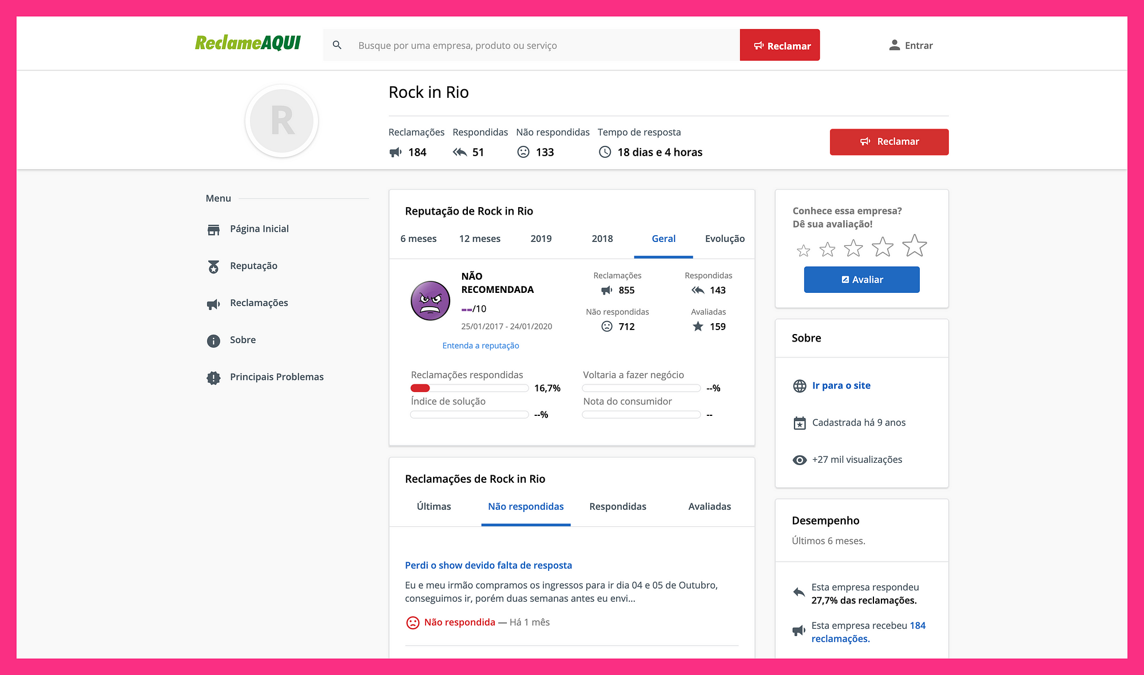Screen dimensions: 1144x675
Task: Click the ReclameAQUI logo
Action: tap(248, 43)
